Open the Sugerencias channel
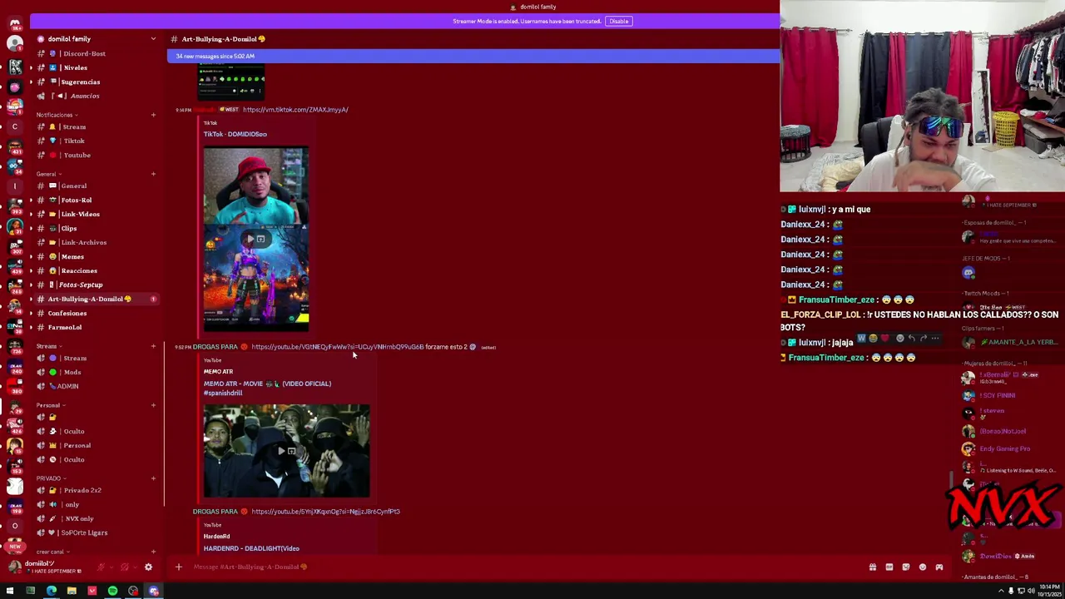Image resolution: width=1065 pixels, height=599 pixels. pos(96,82)
